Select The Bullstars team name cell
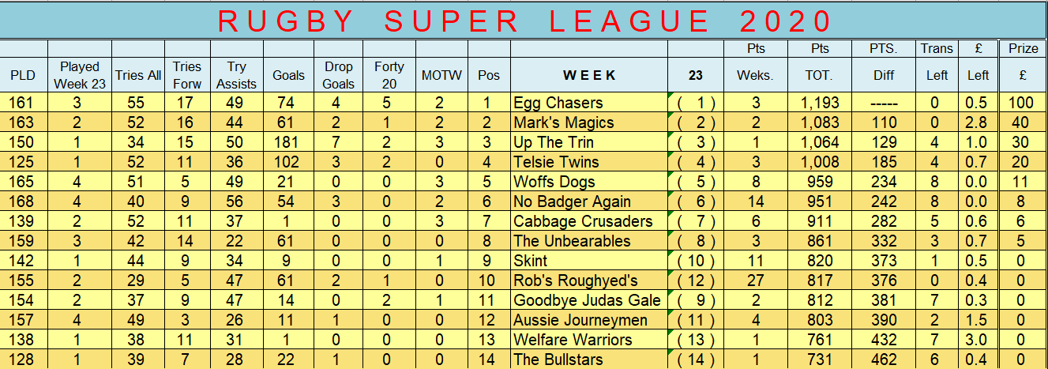Viewport: 1048px width, 369px height. coord(589,360)
